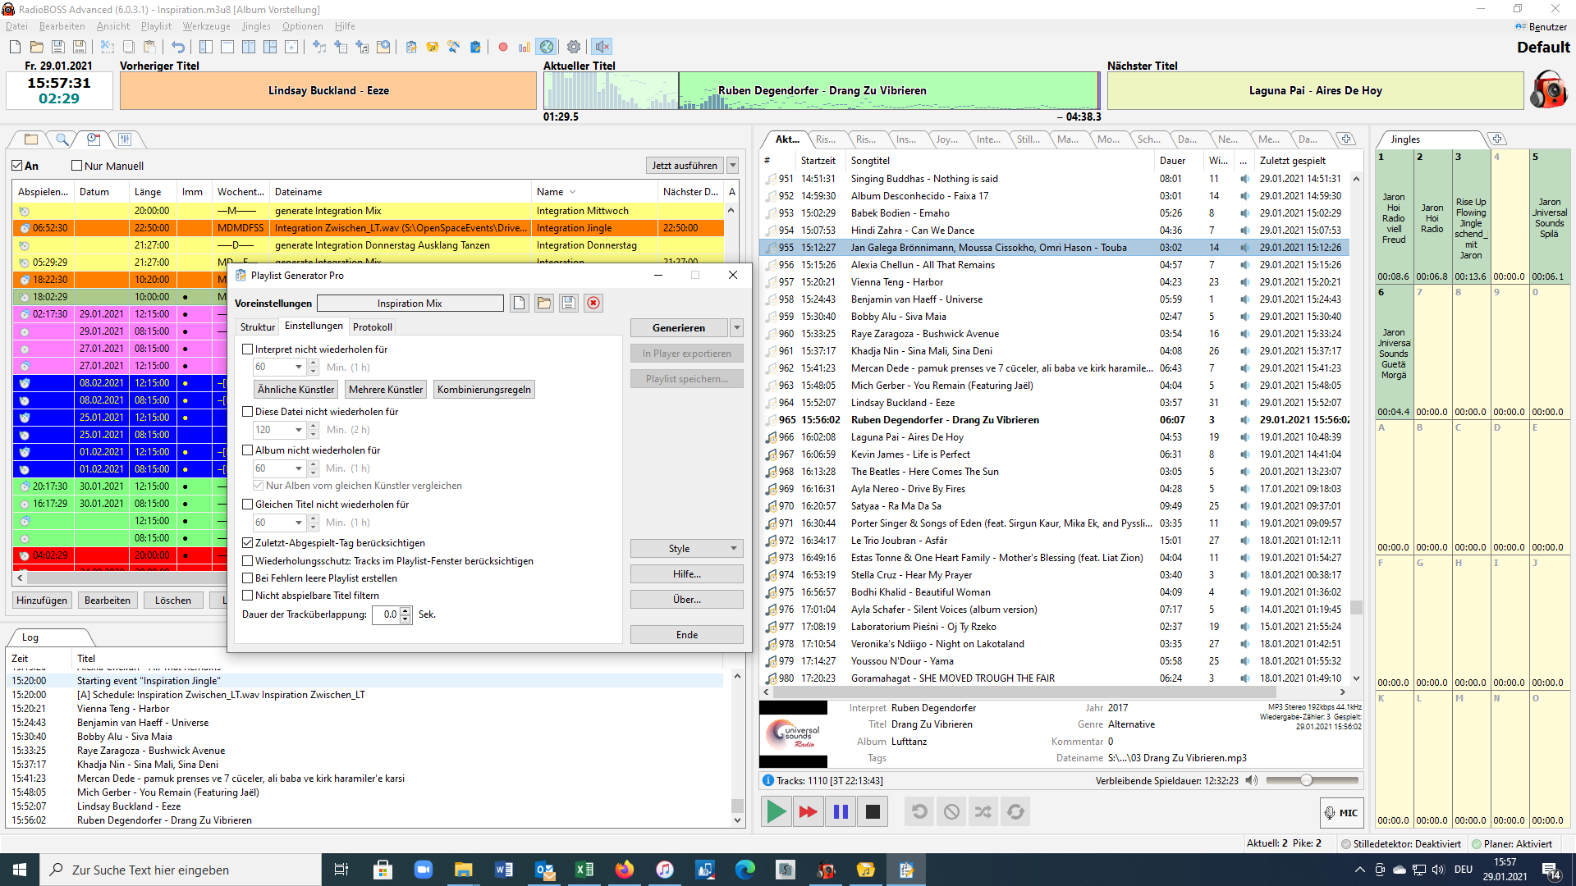Click 'Ähnliche Künstler' button

(x=296, y=389)
